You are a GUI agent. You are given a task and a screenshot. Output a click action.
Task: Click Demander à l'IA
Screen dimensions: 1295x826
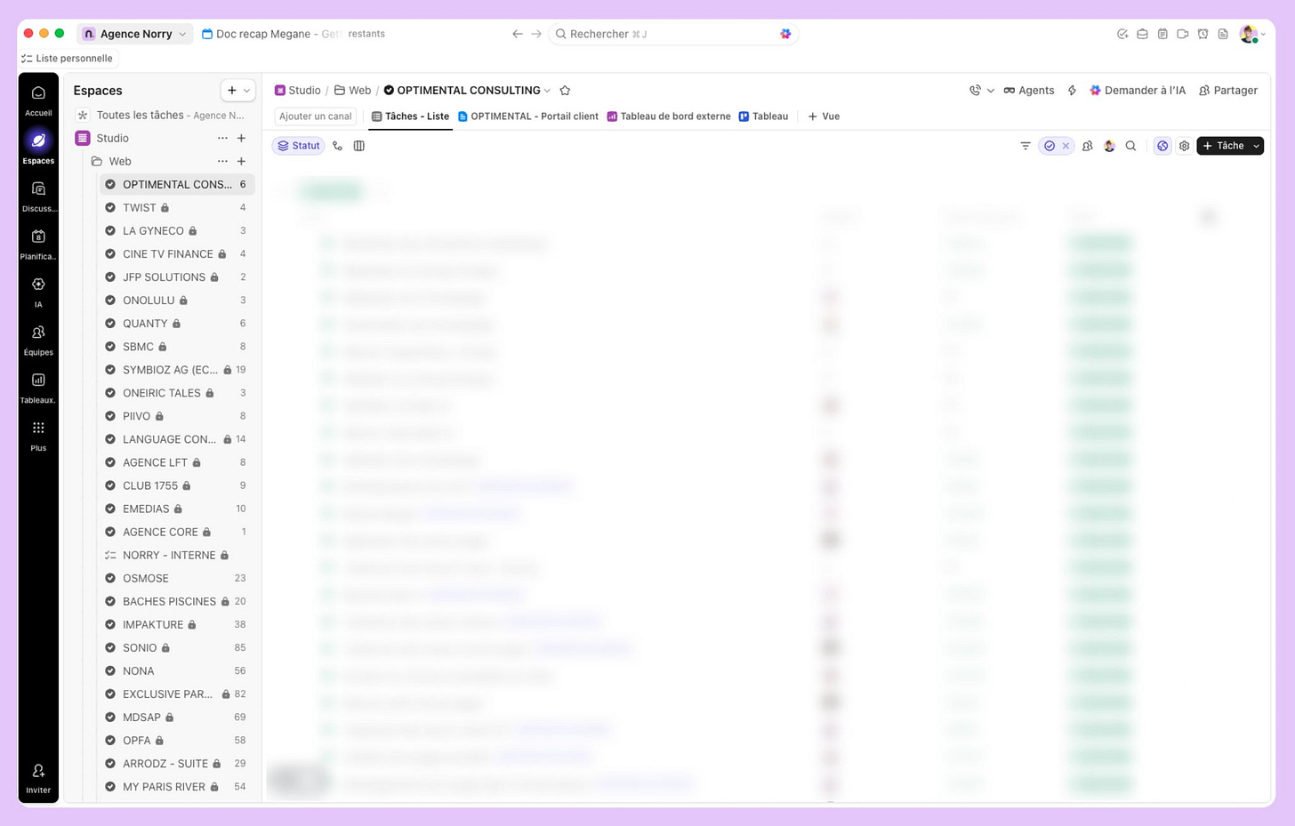coord(1138,91)
